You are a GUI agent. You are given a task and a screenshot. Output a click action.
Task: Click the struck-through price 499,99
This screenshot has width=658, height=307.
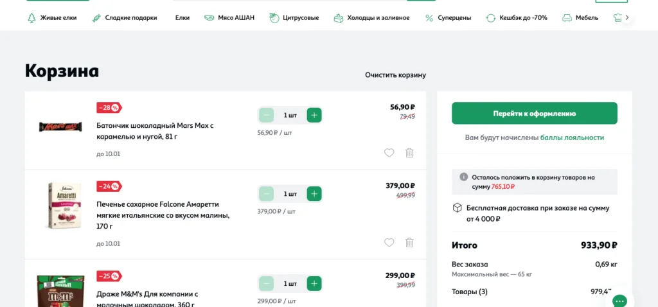406,195
